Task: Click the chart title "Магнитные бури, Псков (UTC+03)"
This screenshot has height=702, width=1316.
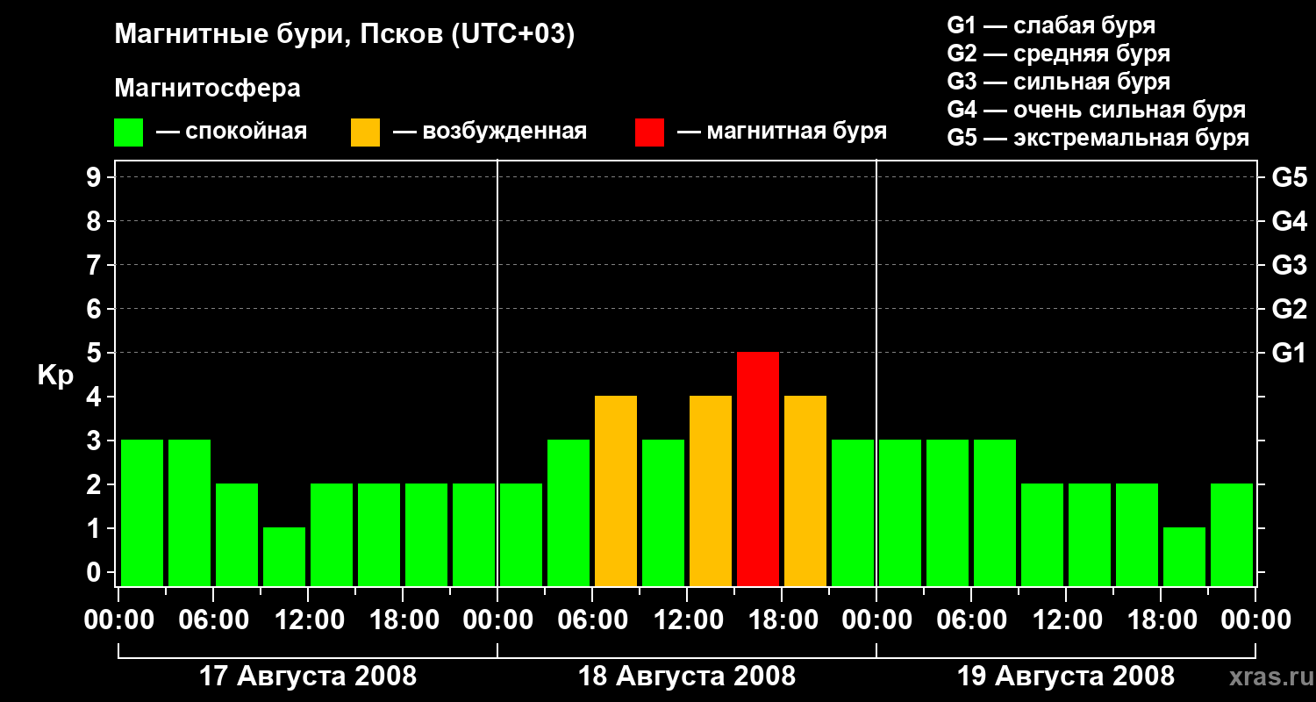Action: (x=345, y=35)
